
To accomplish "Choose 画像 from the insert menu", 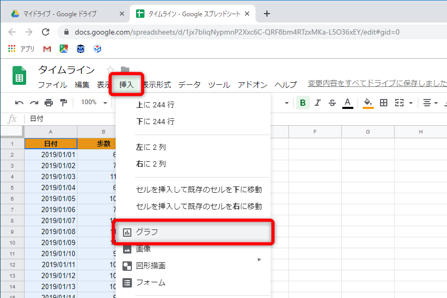I will click(193, 249).
